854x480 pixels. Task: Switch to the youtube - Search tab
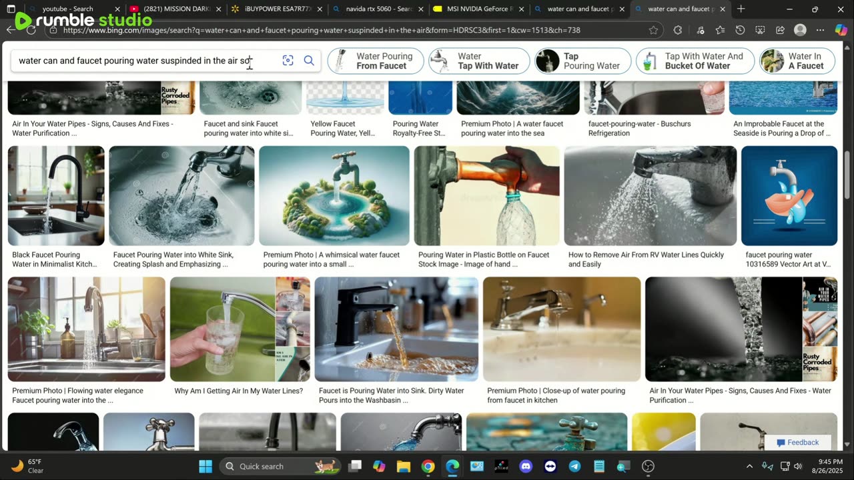(x=68, y=9)
